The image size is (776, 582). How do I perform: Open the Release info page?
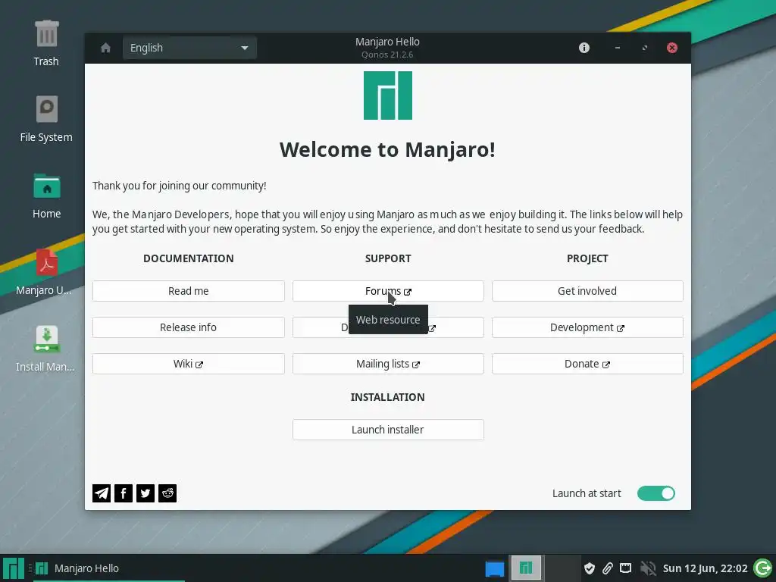[x=188, y=327]
